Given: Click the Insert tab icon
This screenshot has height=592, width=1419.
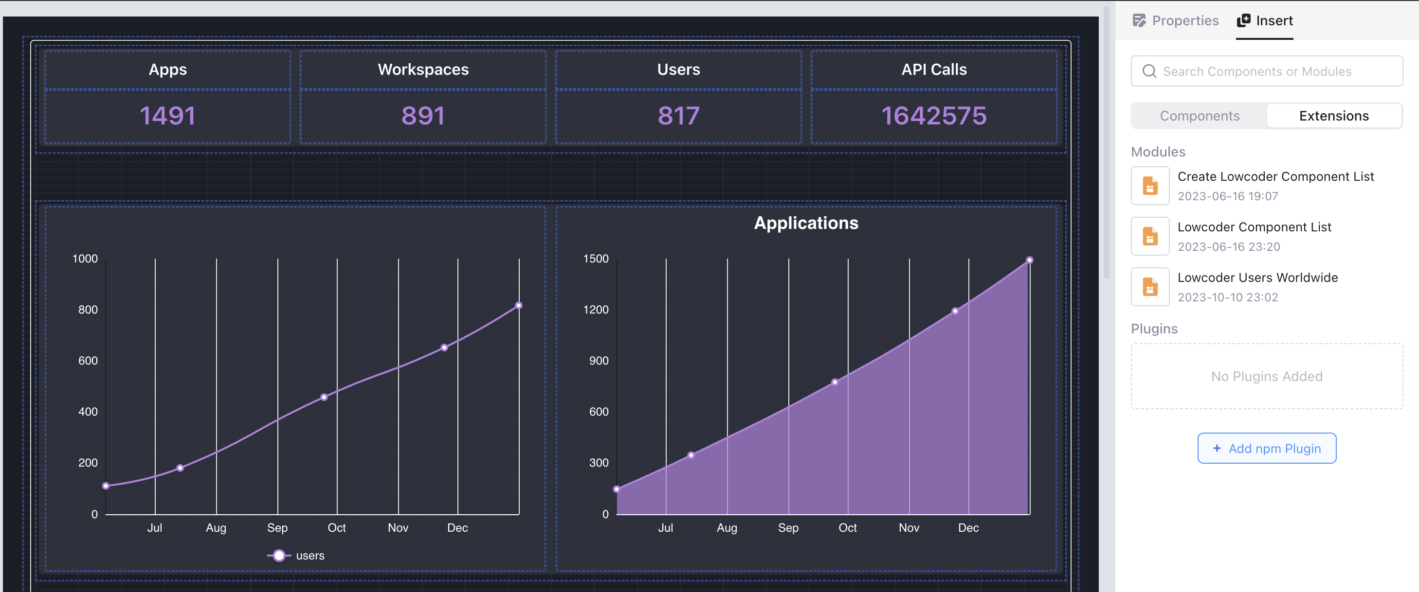Looking at the screenshot, I should pyautogui.click(x=1243, y=20).
